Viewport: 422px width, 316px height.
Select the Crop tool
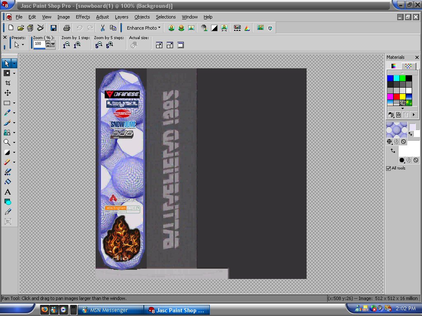coord(7,83)
